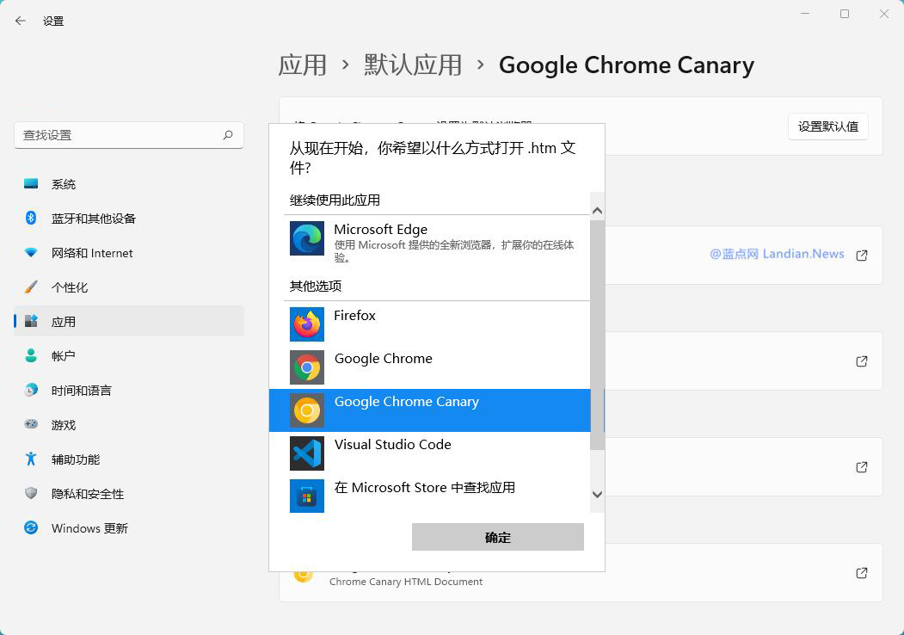The image size is (904, 635).
Task: Open Windows 更新 page
Action: tap(129, 527)
